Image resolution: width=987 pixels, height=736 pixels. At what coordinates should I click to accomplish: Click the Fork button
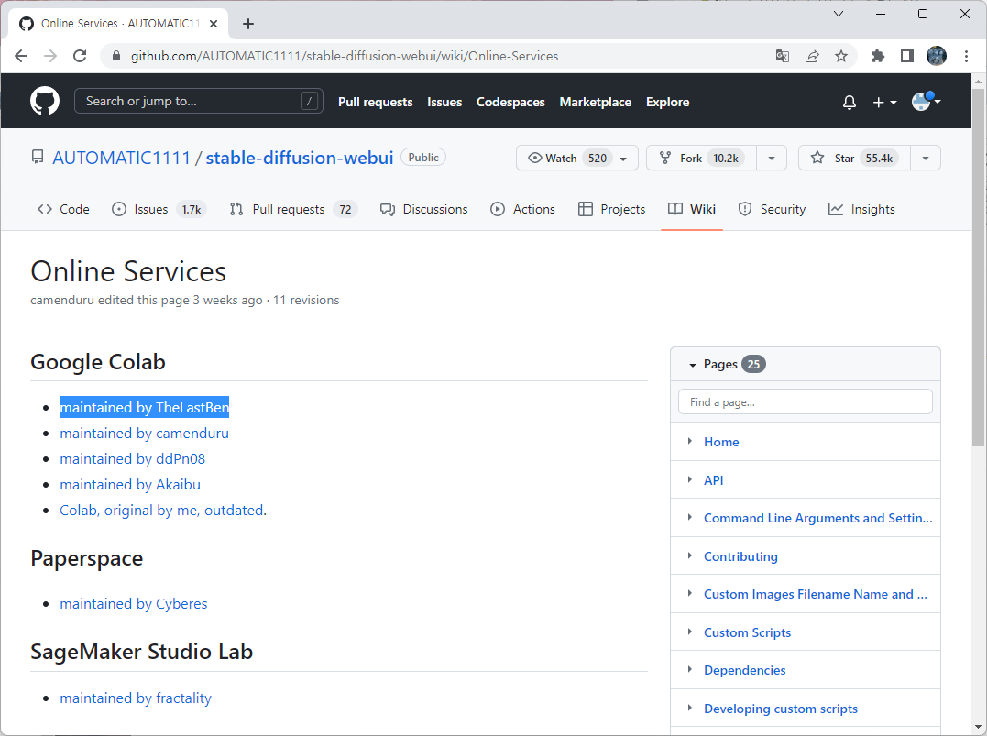tap(700, 158)
